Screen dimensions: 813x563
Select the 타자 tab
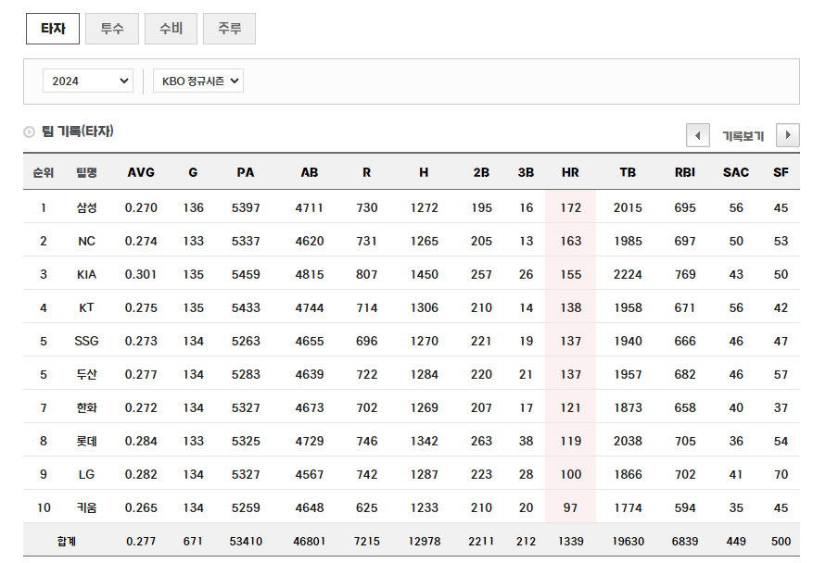point(53,29)
